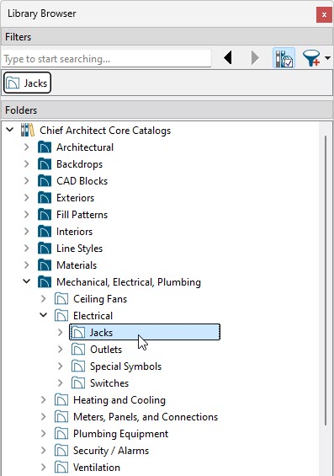
Task: Click the Ceiling Fans folder icon
Action: click(61, 299)
